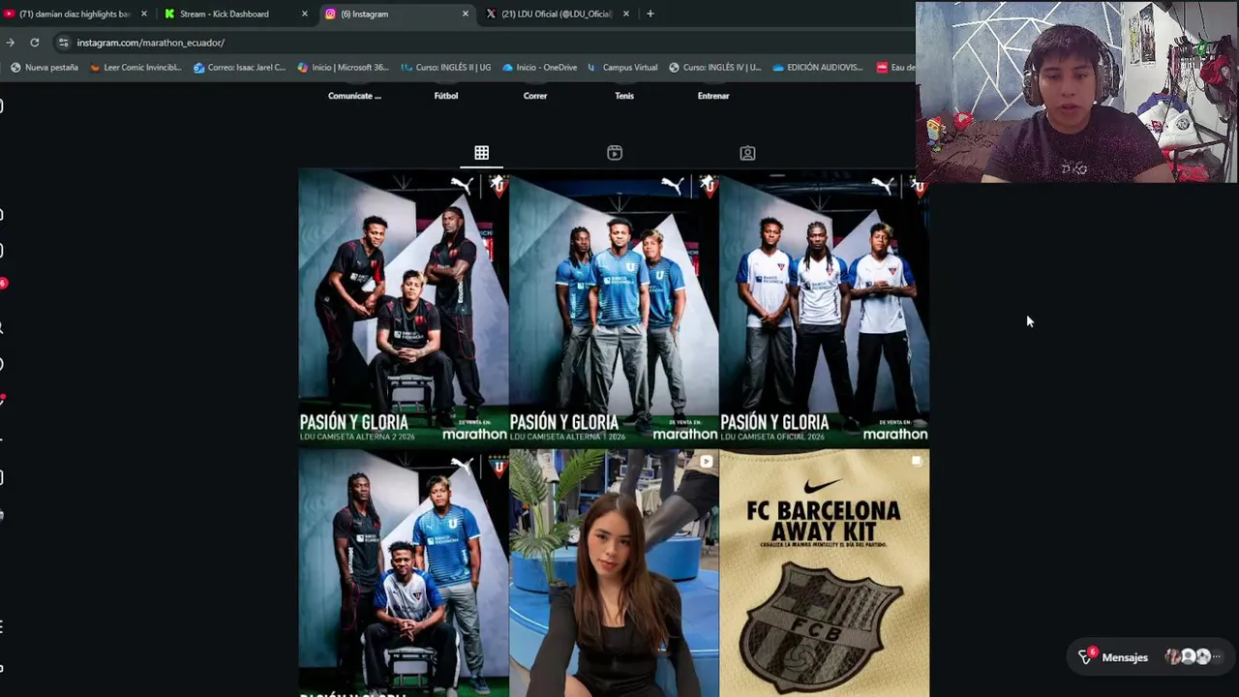
Task: Close the Instagram tab
Action: tap(466, 14)
